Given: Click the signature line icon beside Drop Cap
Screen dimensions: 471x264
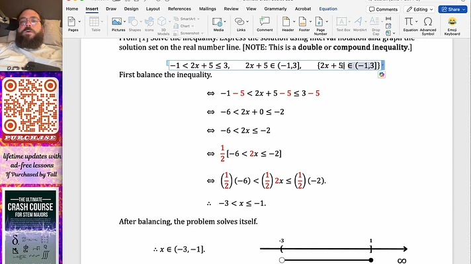Looking at the screenshot, I should tap(388, 18).
